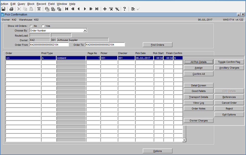The image size is (246, 155).
Task: Click the Checker cell showing 001
Action: coord(126,58)
